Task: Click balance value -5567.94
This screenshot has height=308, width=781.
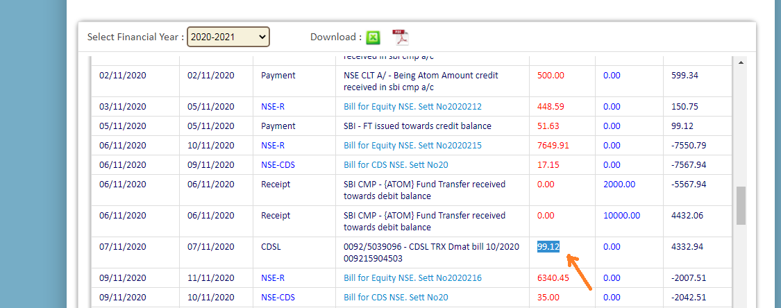Action: click(689, 184)
